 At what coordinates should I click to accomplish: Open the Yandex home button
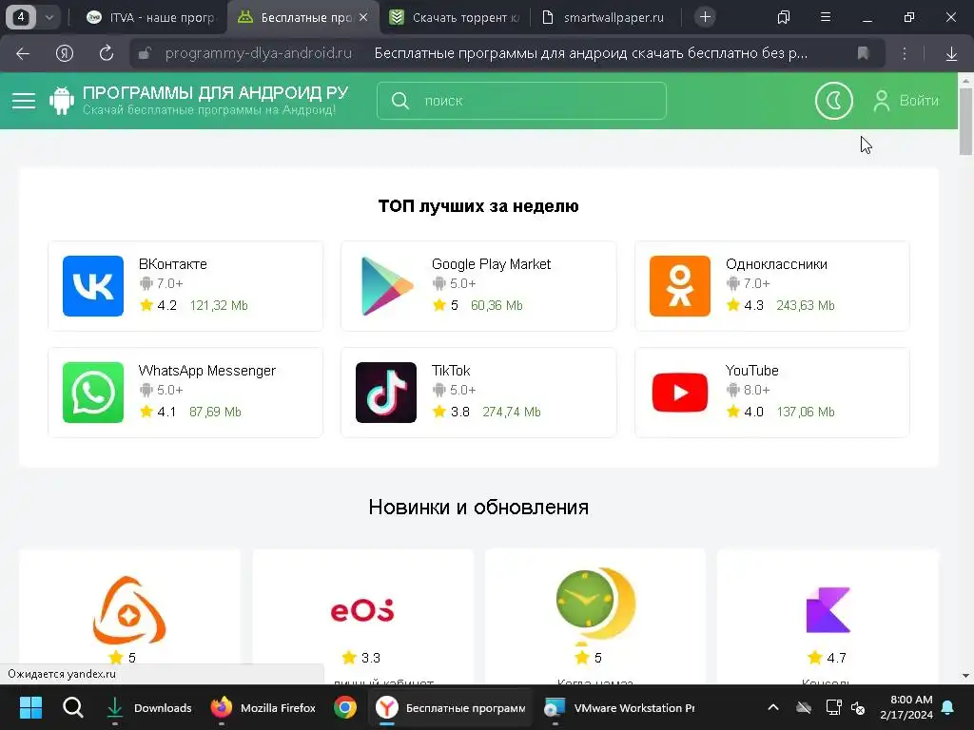64,53
